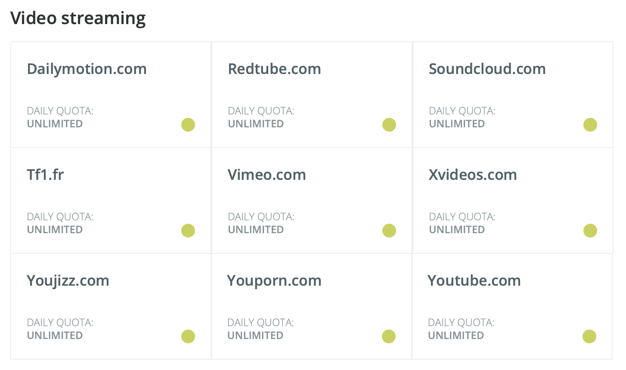Click the Unlimited quota text under Vimeo.com
Viewport: 626px width, 370px height.
point(256,230)
